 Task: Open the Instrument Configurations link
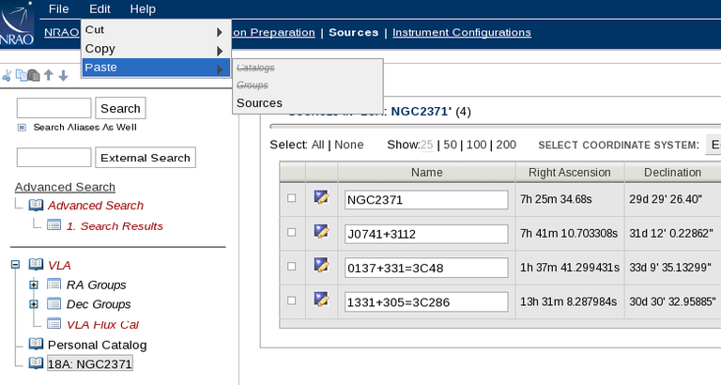(x=461, y=32)
